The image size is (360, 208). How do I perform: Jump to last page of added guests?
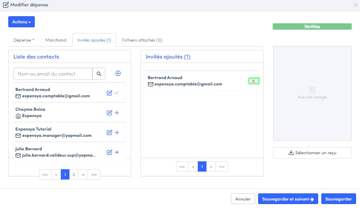[222, 166]
